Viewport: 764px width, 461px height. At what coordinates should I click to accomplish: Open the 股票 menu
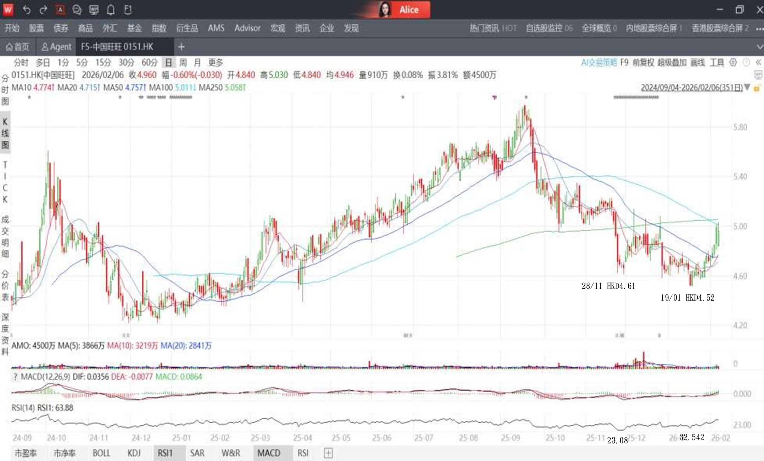[x=36, y=28]
